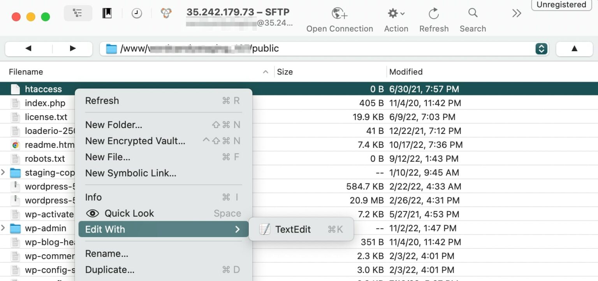
Task: Navigate up one directory level
Action: [574, 48]
